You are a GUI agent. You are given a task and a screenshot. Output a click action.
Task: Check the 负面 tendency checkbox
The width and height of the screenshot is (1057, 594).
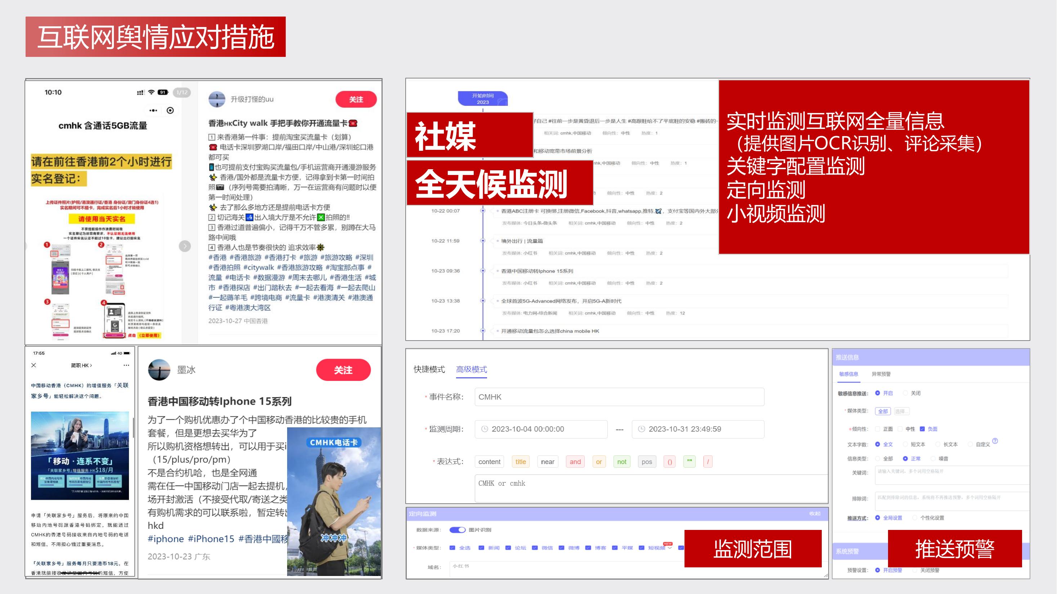click(922, 429)
